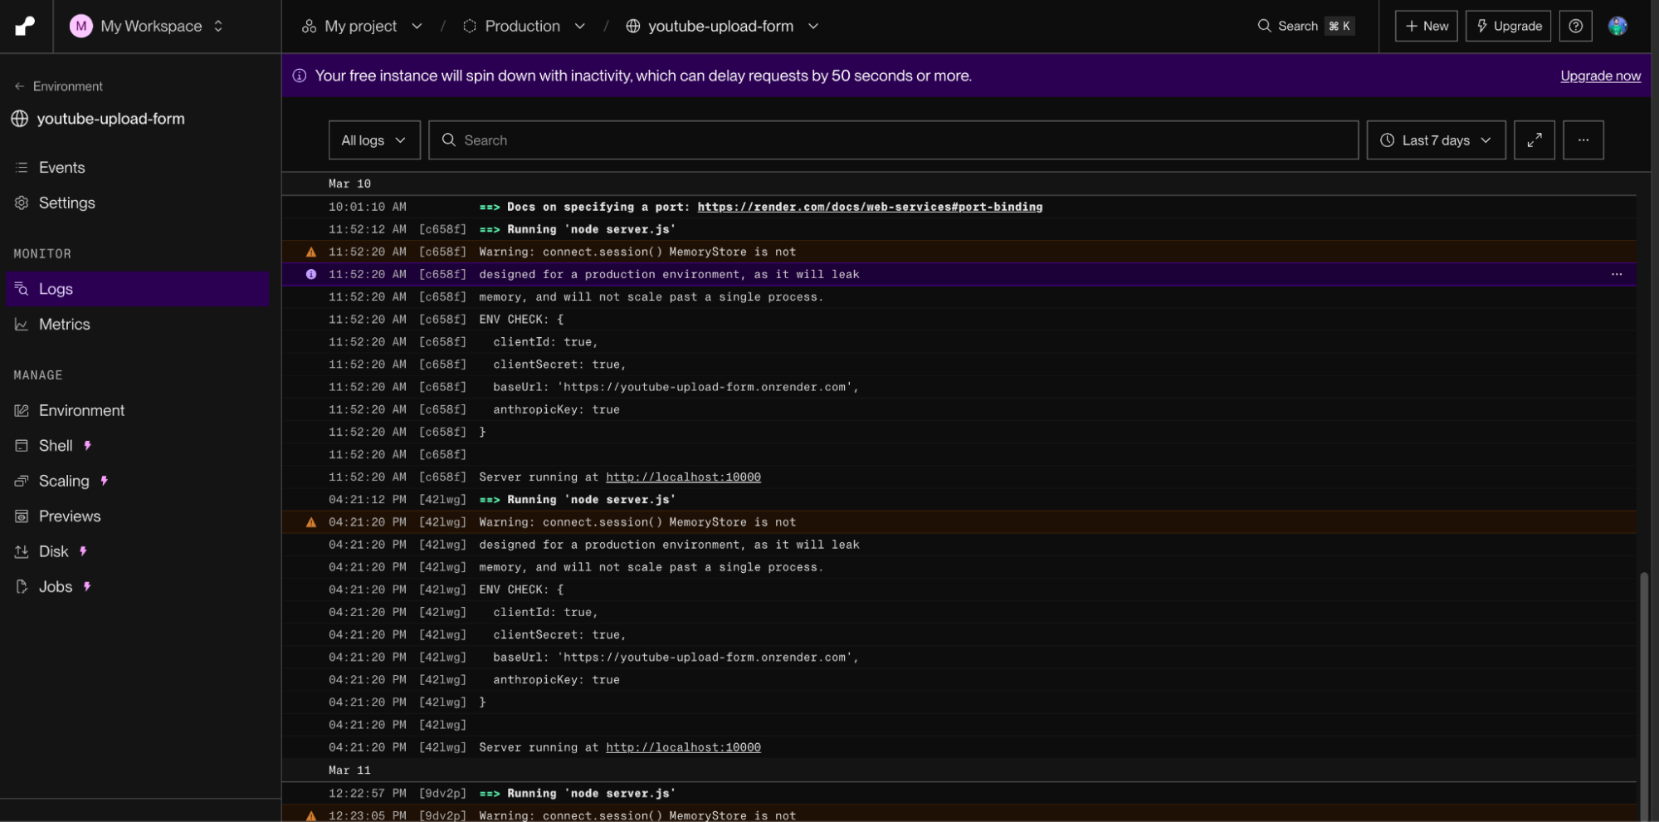
Task: Open the Scaling settings
Action: [63, 480]
